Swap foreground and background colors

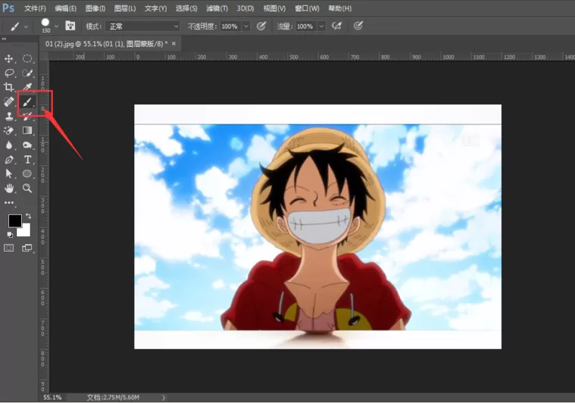tap(28, 217)
